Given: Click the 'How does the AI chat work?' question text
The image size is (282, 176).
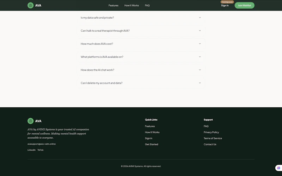Looking at the screenshot, I should pyautogui.click(x=97, y=70).
